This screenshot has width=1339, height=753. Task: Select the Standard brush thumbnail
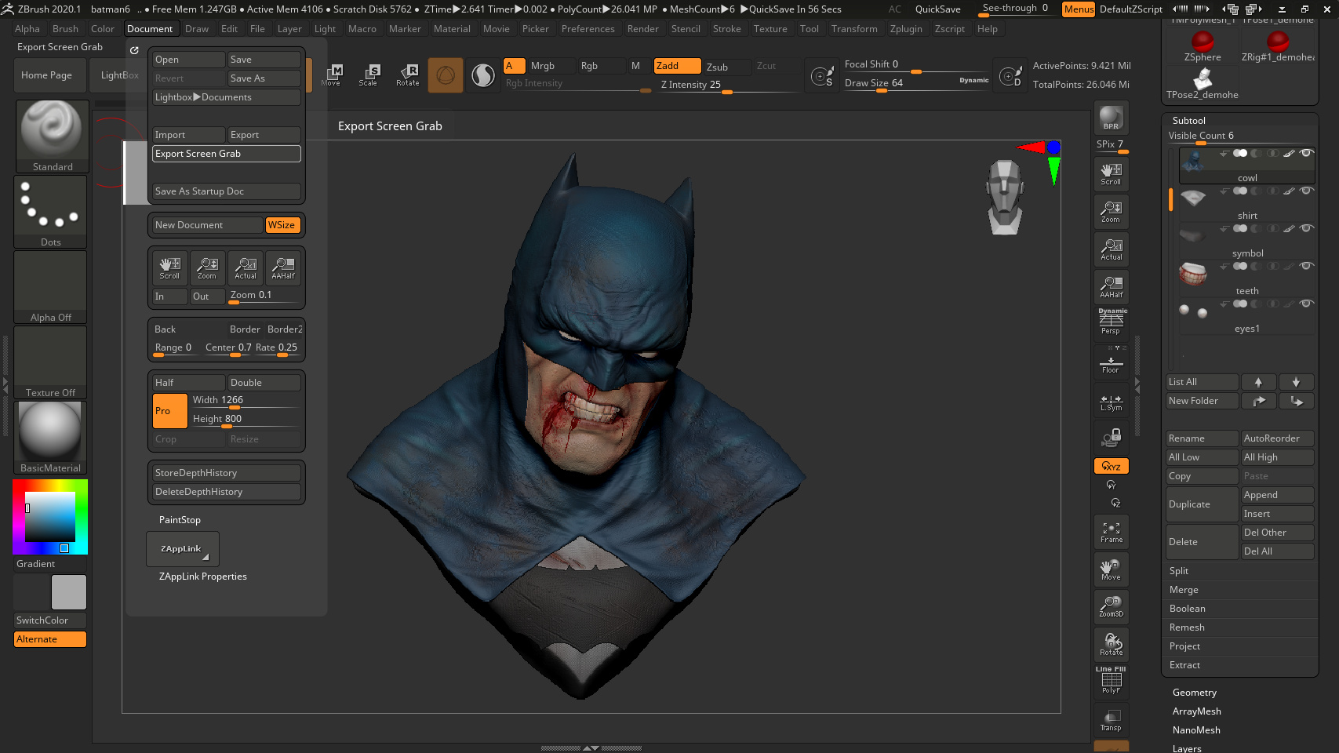tap(52, 136)
